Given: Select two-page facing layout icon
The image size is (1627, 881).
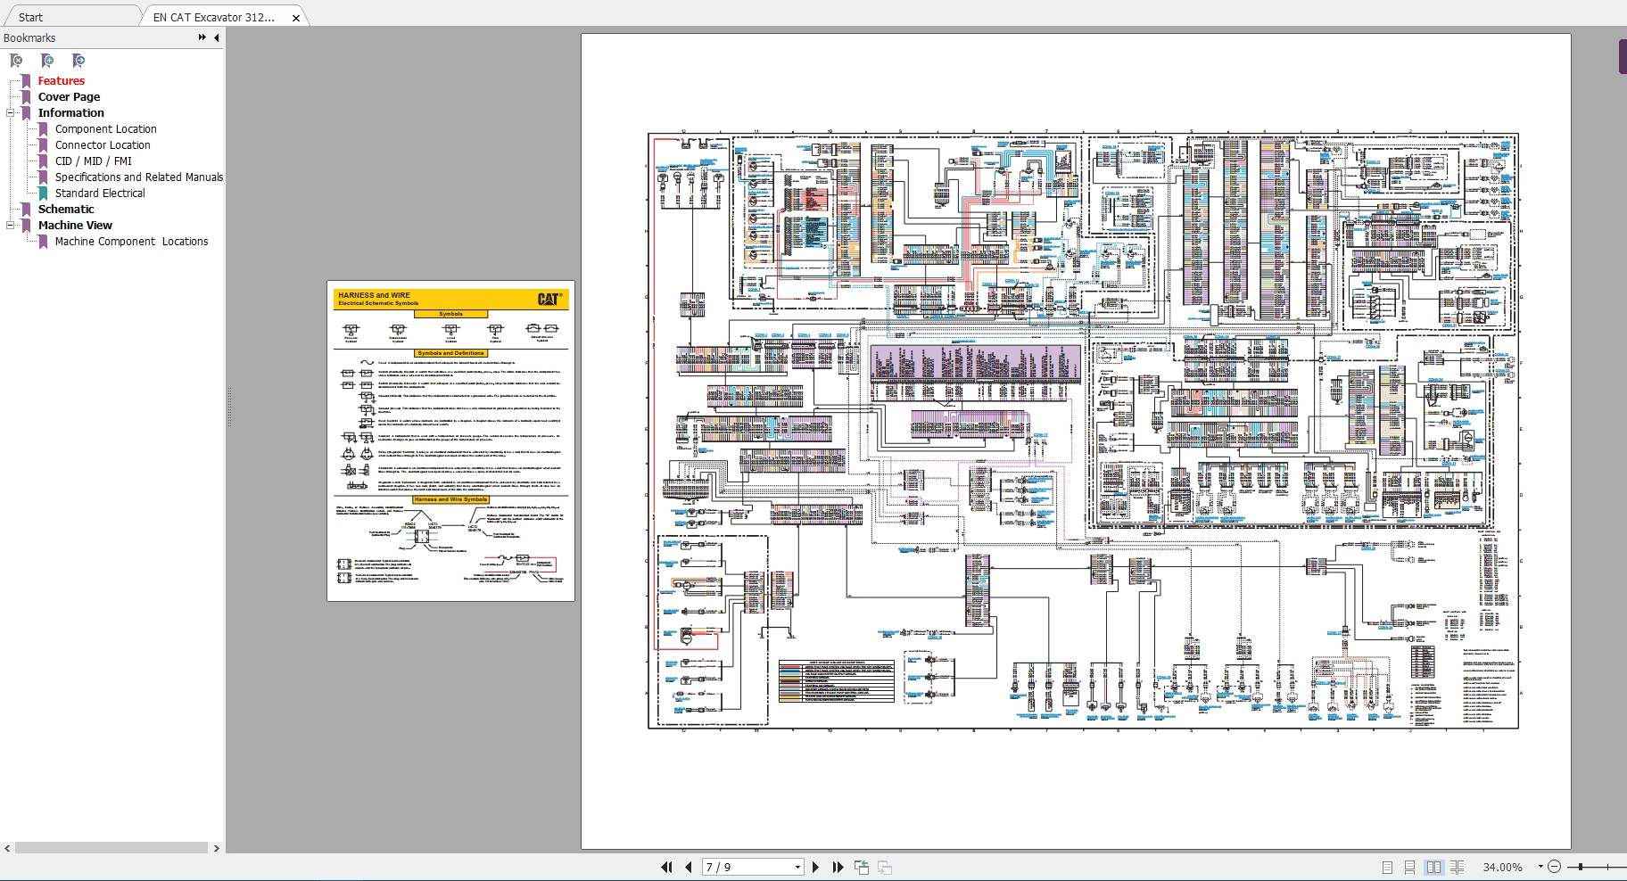Looking at the screenshot, I should tap(1433, 867).
